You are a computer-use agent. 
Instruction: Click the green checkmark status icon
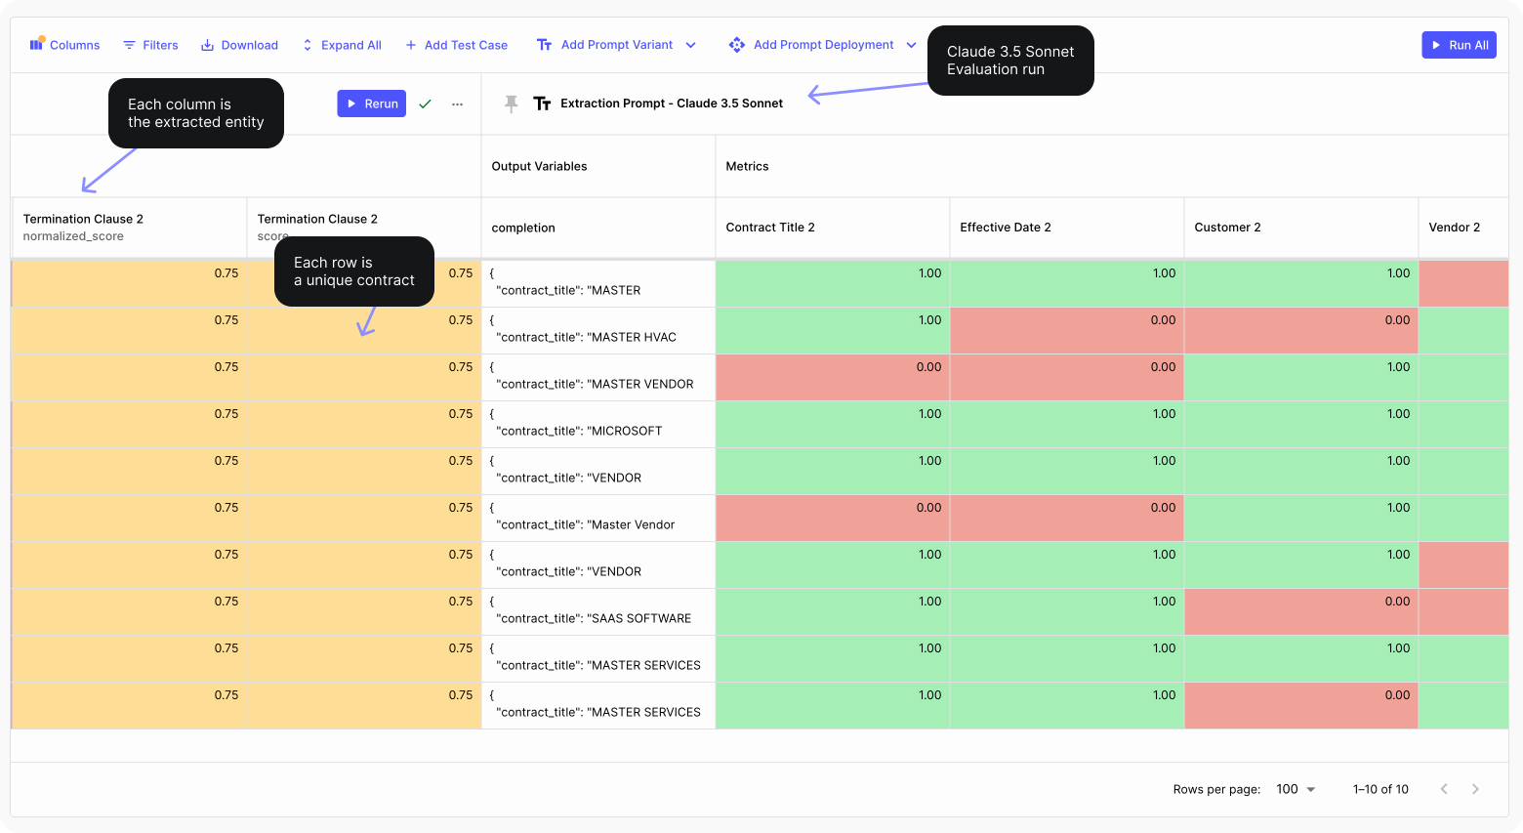[x=425, y=104]
